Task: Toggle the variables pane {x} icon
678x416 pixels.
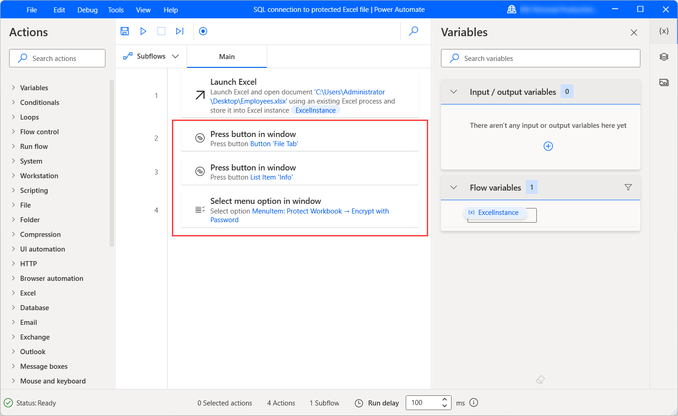Action: [x=664, y=31]
